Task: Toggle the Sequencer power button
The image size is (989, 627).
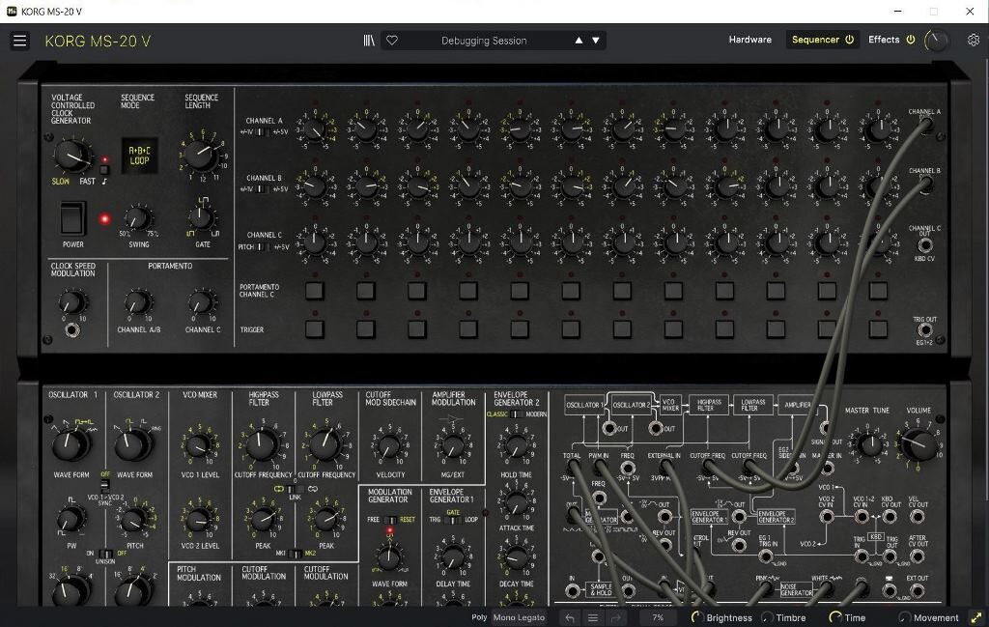Action: (850, 39)
